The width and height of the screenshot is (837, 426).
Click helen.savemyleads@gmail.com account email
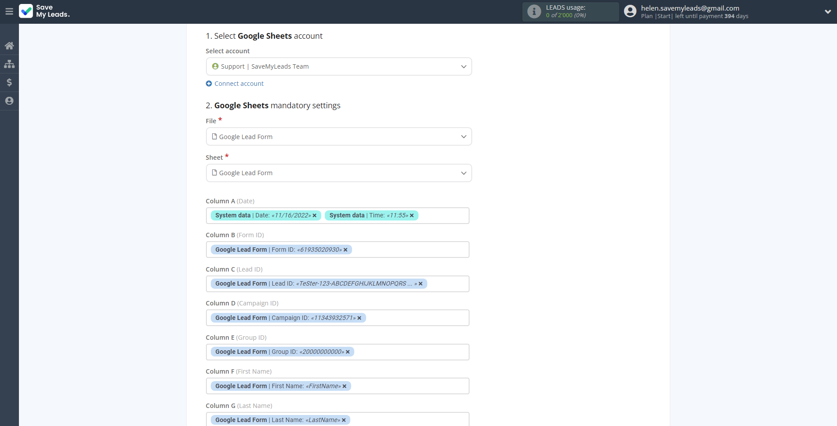690,8
